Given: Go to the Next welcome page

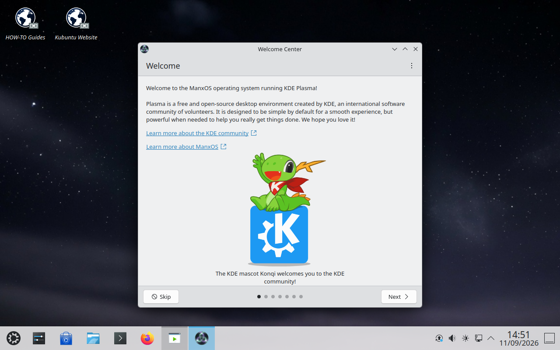Looking at the screenshot, I should [x=399, y=297].
